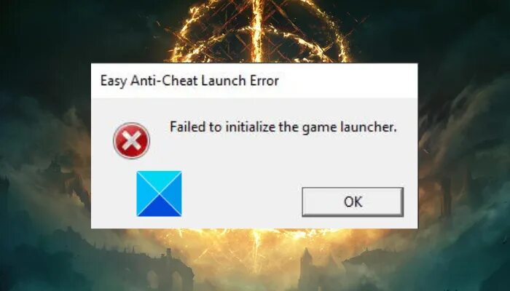Click the OK button
Image resolution: width=510 pixels, height=291 pixels.
(353, 202)
